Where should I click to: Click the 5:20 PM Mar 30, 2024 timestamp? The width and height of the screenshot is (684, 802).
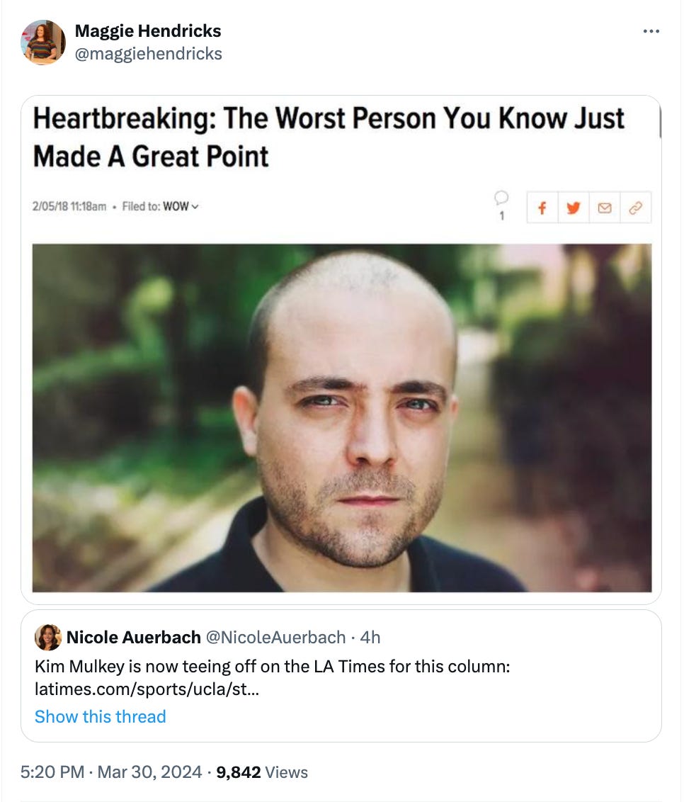click(111, 772)
